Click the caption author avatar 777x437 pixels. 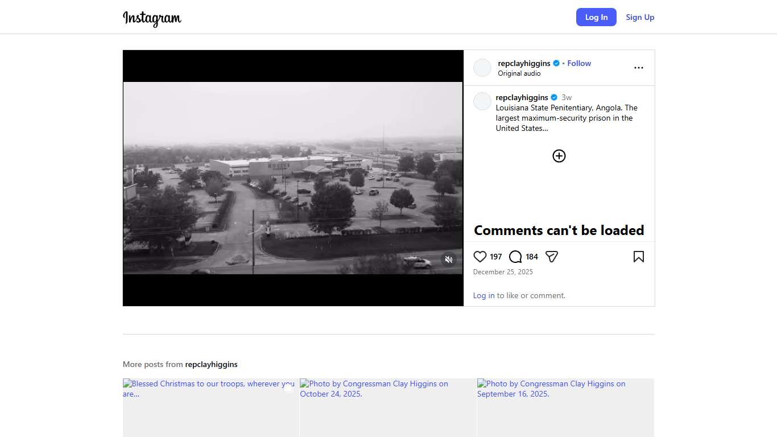(482, 101)
